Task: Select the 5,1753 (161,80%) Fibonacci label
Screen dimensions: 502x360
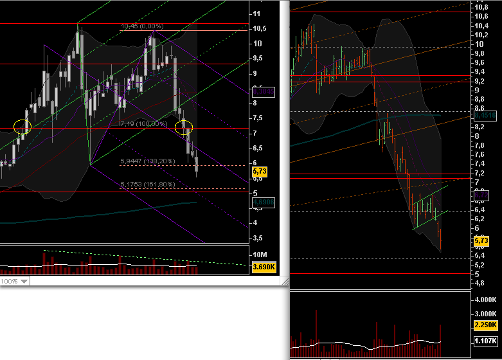Action: pyautogui.click(x=148, y=184)
